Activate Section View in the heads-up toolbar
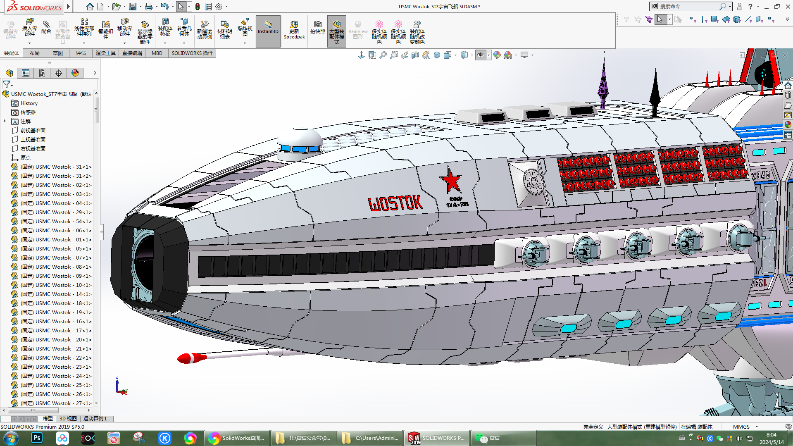The height and width of the screenshot is (446, 793). click(415, 55)
